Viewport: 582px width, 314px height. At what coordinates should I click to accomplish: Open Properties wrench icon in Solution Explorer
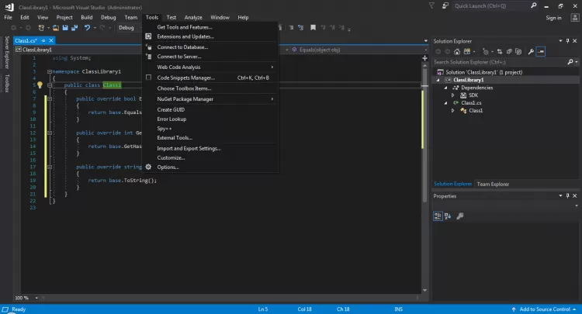pyautogui.click(x=530, y=51)
